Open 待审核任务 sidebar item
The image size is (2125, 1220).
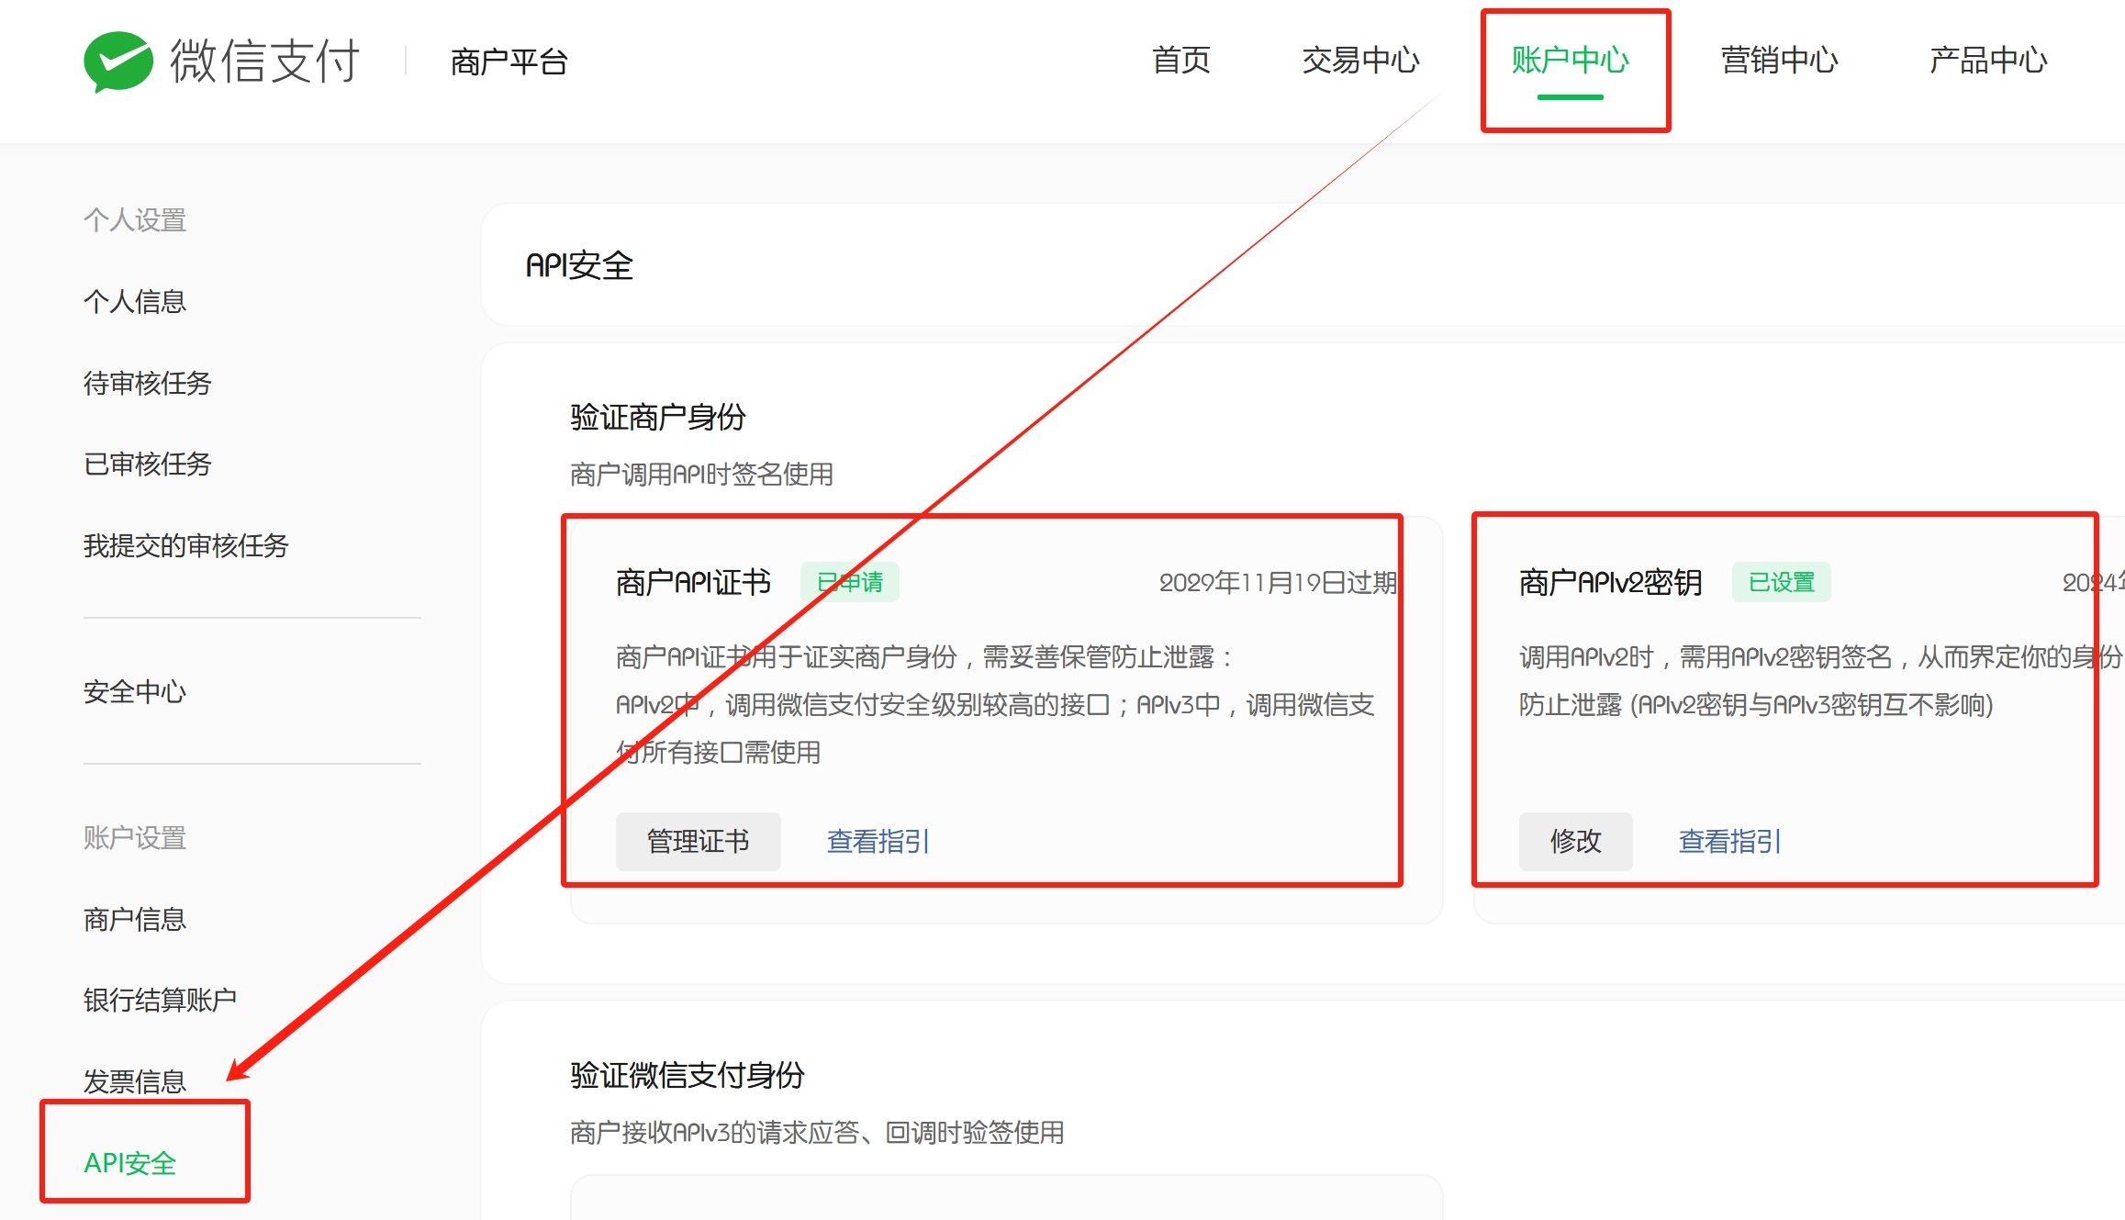click(x=148, y=383)
